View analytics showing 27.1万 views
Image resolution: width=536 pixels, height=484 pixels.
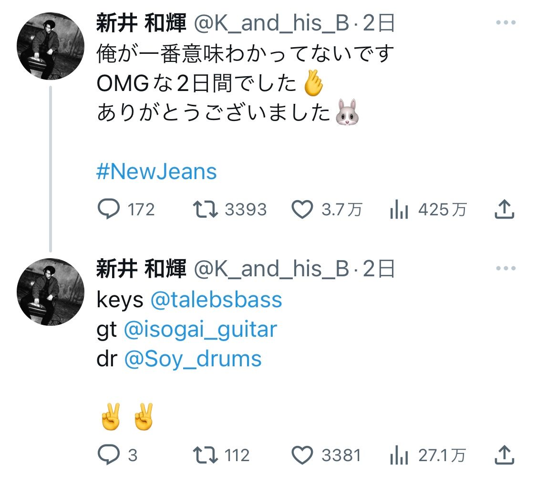click(399, 455)
